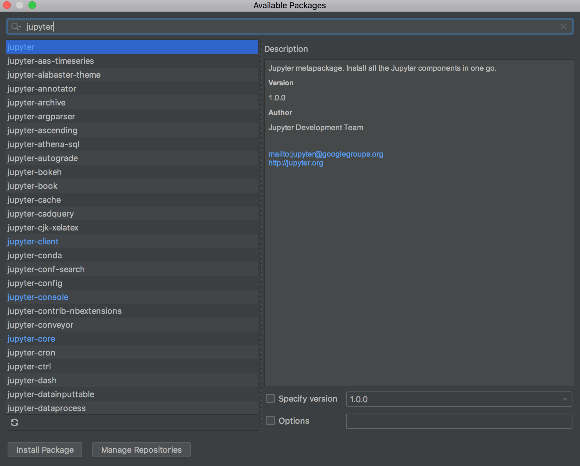580x466 pixels.
Task: Choose jupyter-annotator from the list
Action: [x=132, y=88]
